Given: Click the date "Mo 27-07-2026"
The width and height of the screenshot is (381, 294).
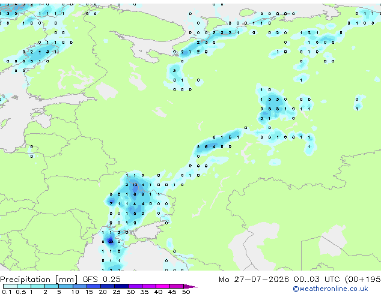Looking at the screenshot, I should pos(254,280).
